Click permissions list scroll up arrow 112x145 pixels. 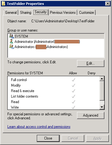point(102,79)
